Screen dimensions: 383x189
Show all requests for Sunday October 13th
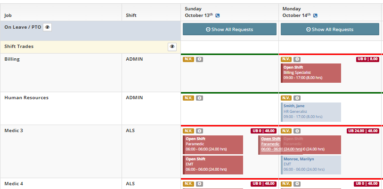229,29
